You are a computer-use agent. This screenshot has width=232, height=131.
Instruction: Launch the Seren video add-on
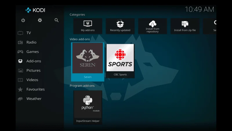coord(88,62)
